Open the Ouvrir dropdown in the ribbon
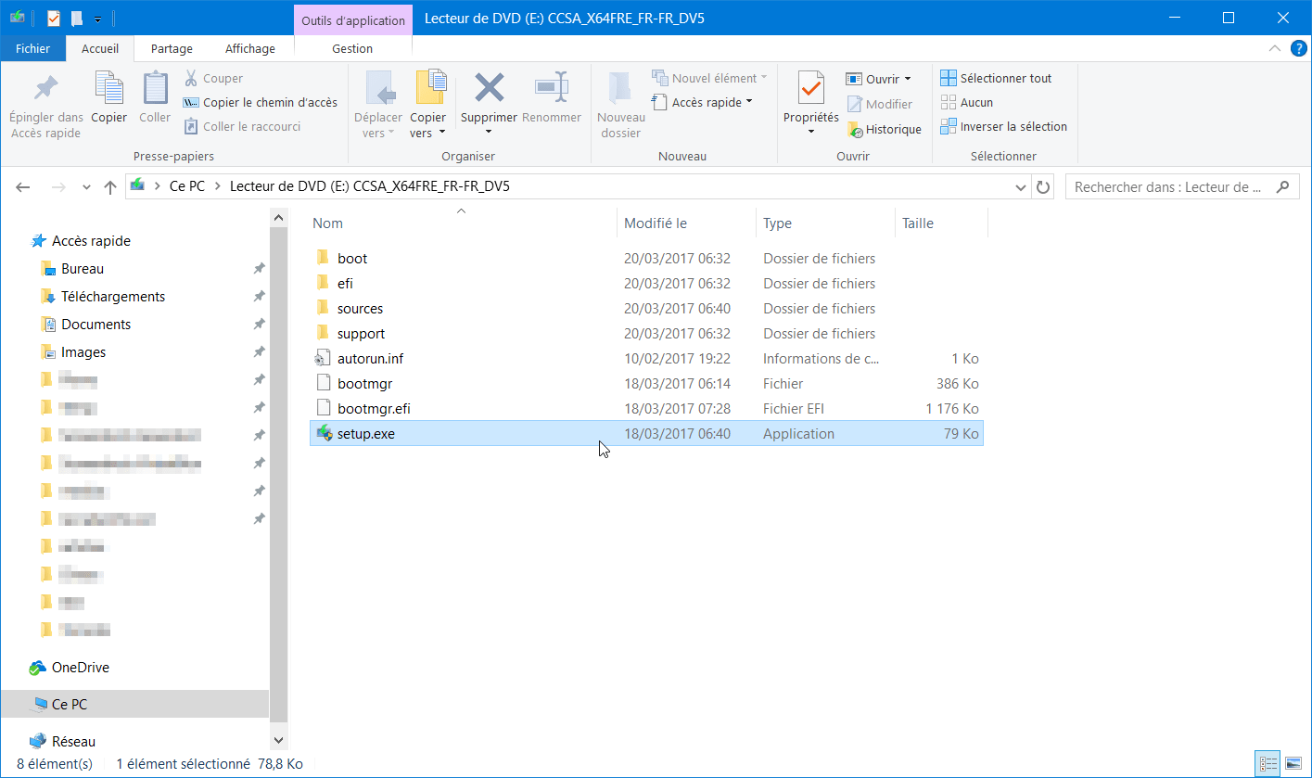The height and width of the screenshot is (778, 1312). tap(879, 79)
